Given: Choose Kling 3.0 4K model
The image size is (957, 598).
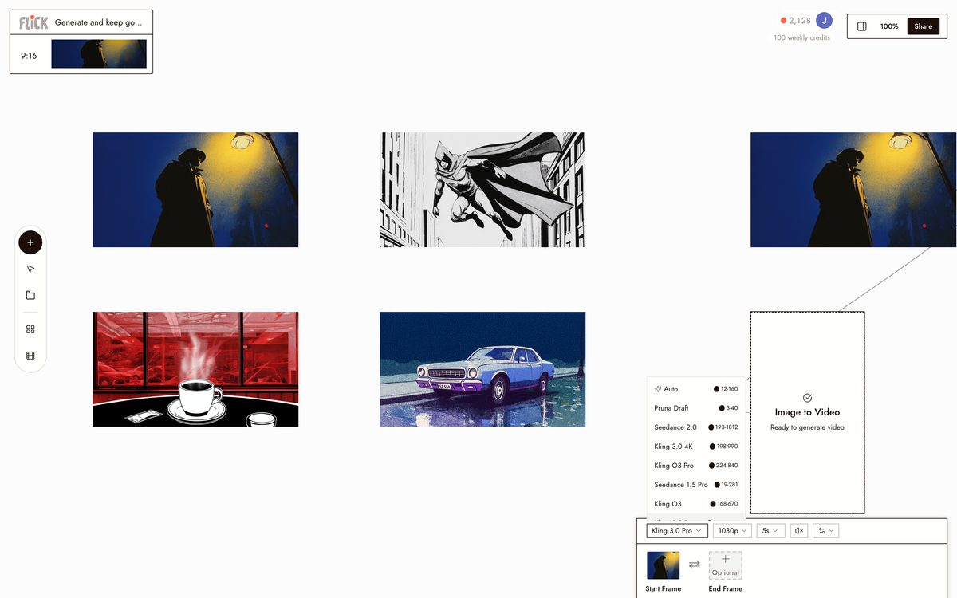Looking at the screenshot, I should (696, 447).
